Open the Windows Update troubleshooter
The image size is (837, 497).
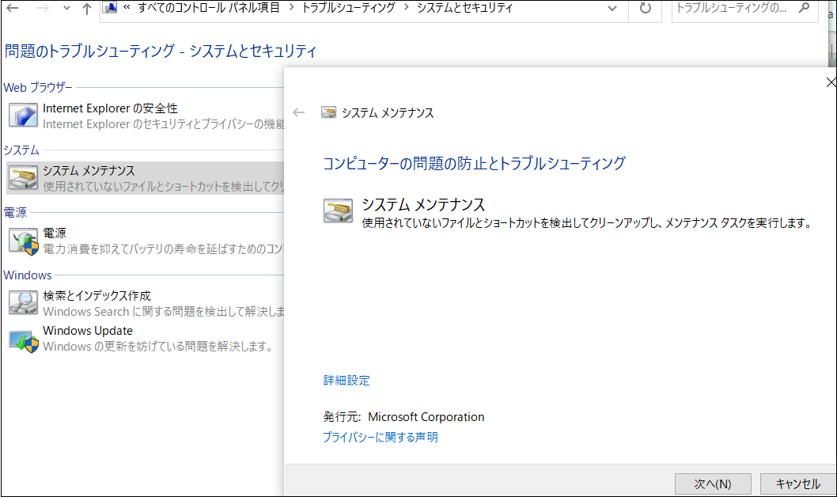point(88,331)
